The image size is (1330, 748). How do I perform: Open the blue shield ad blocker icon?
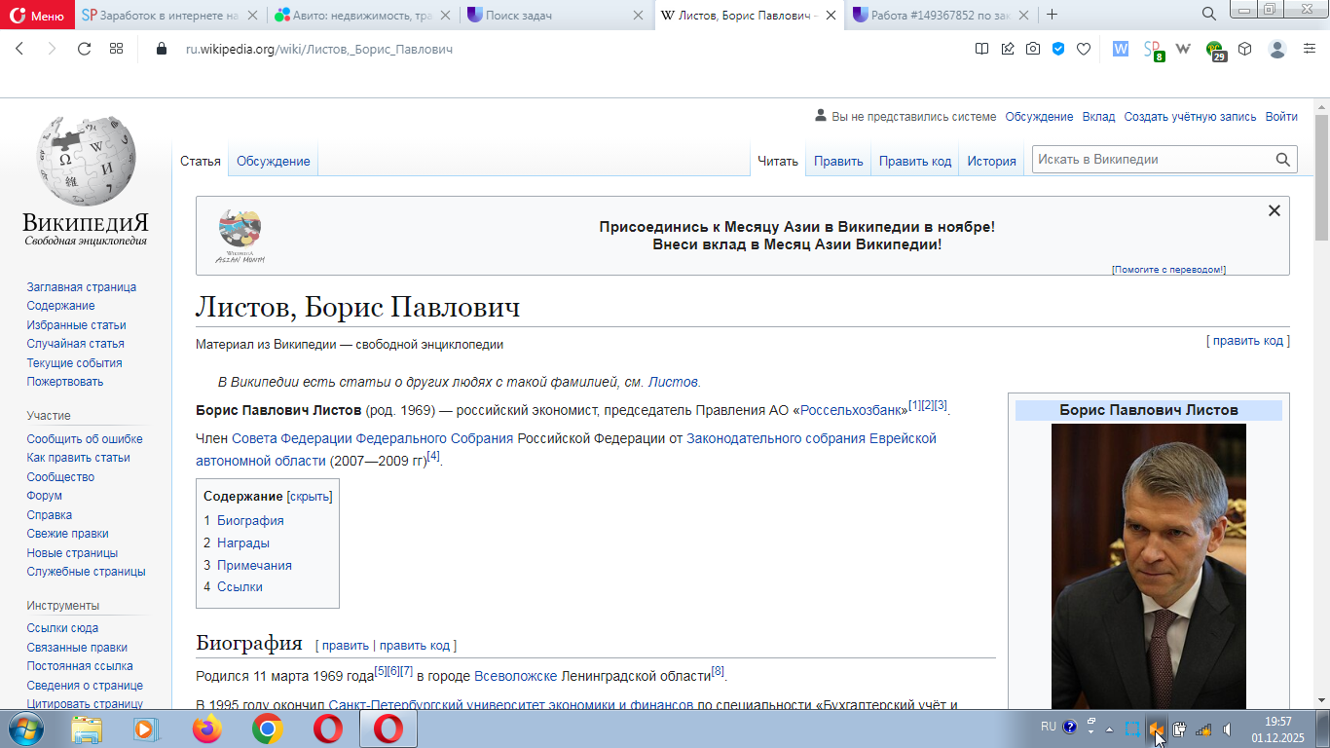coord(1058,49)
